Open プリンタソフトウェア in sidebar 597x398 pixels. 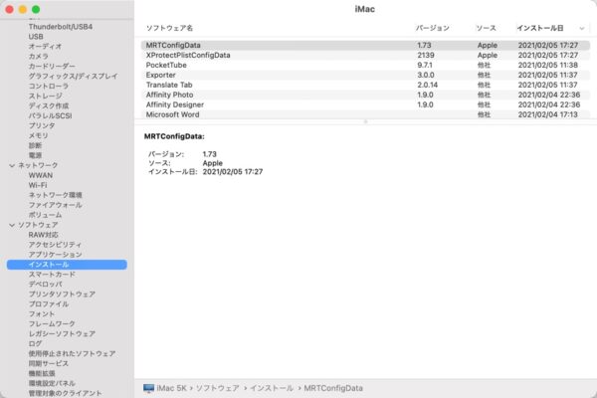[62, 295]
